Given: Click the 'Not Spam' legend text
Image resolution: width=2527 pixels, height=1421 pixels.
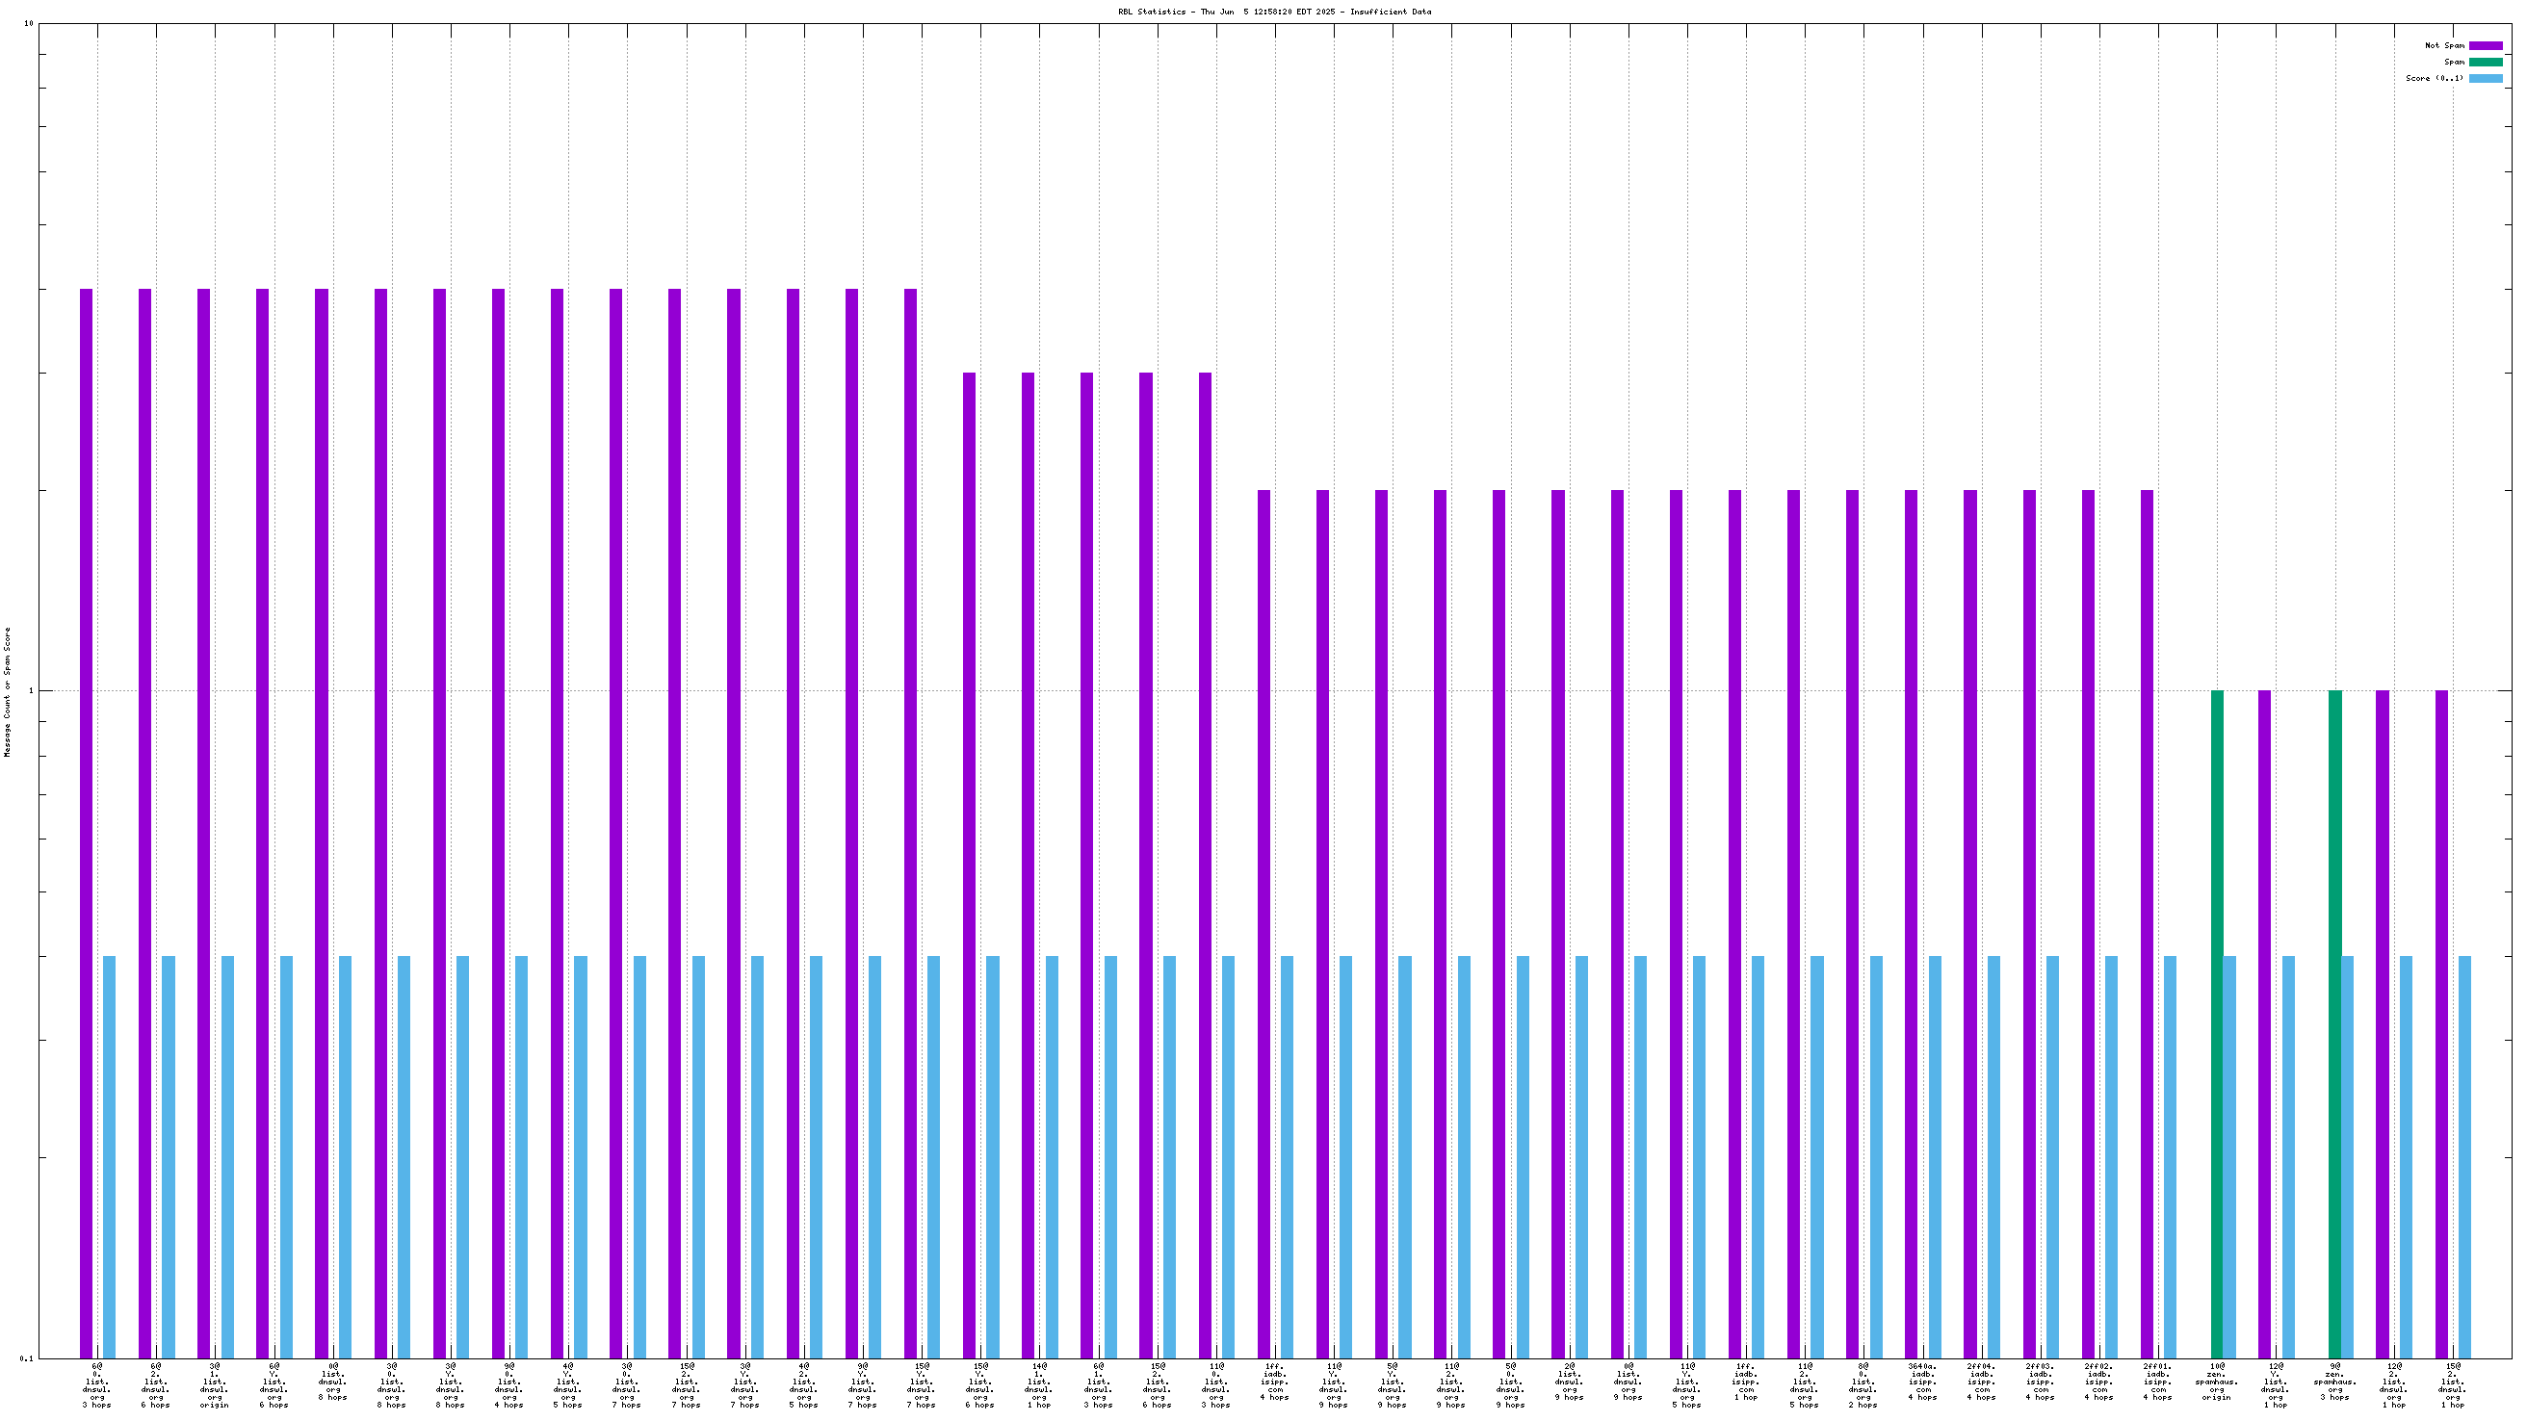Looking at the screenshot, I should pyautogui.click(x=2443, y=46).
